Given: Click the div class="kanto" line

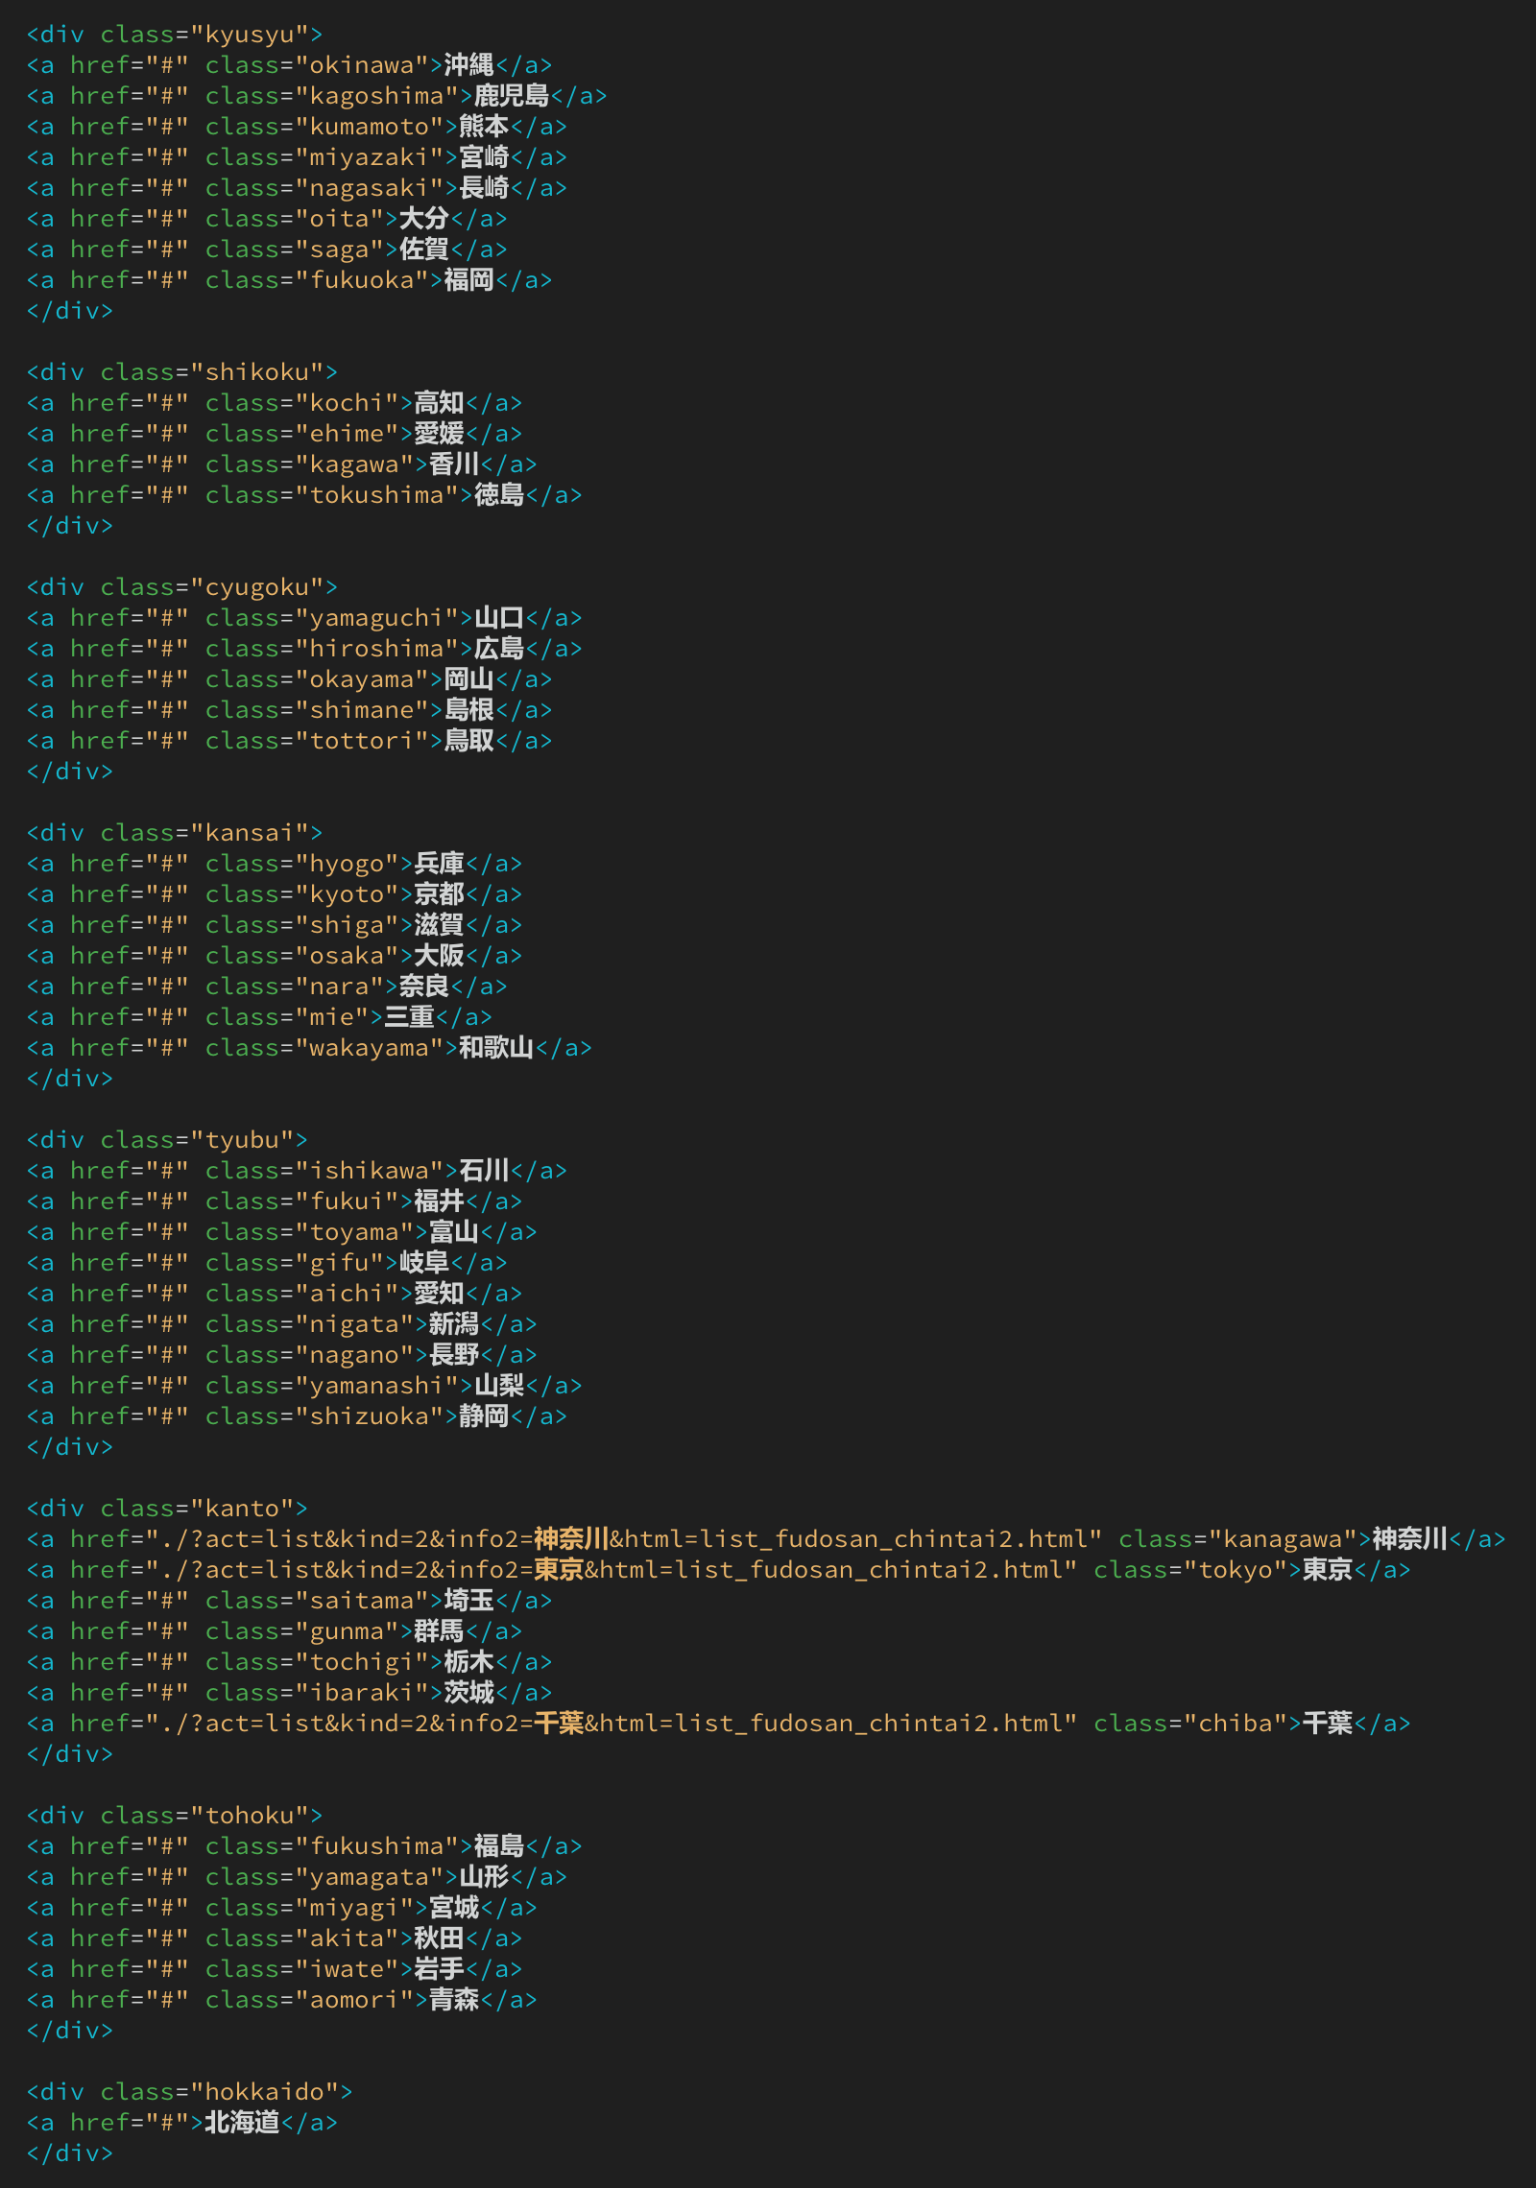Looking at the screenshot, I should pyautogui.click(x=167, y=1509).
